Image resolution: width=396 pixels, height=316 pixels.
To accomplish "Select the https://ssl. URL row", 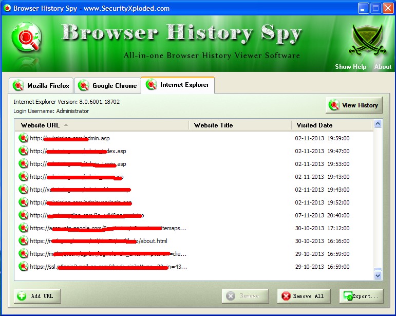I will click(194, 267).
